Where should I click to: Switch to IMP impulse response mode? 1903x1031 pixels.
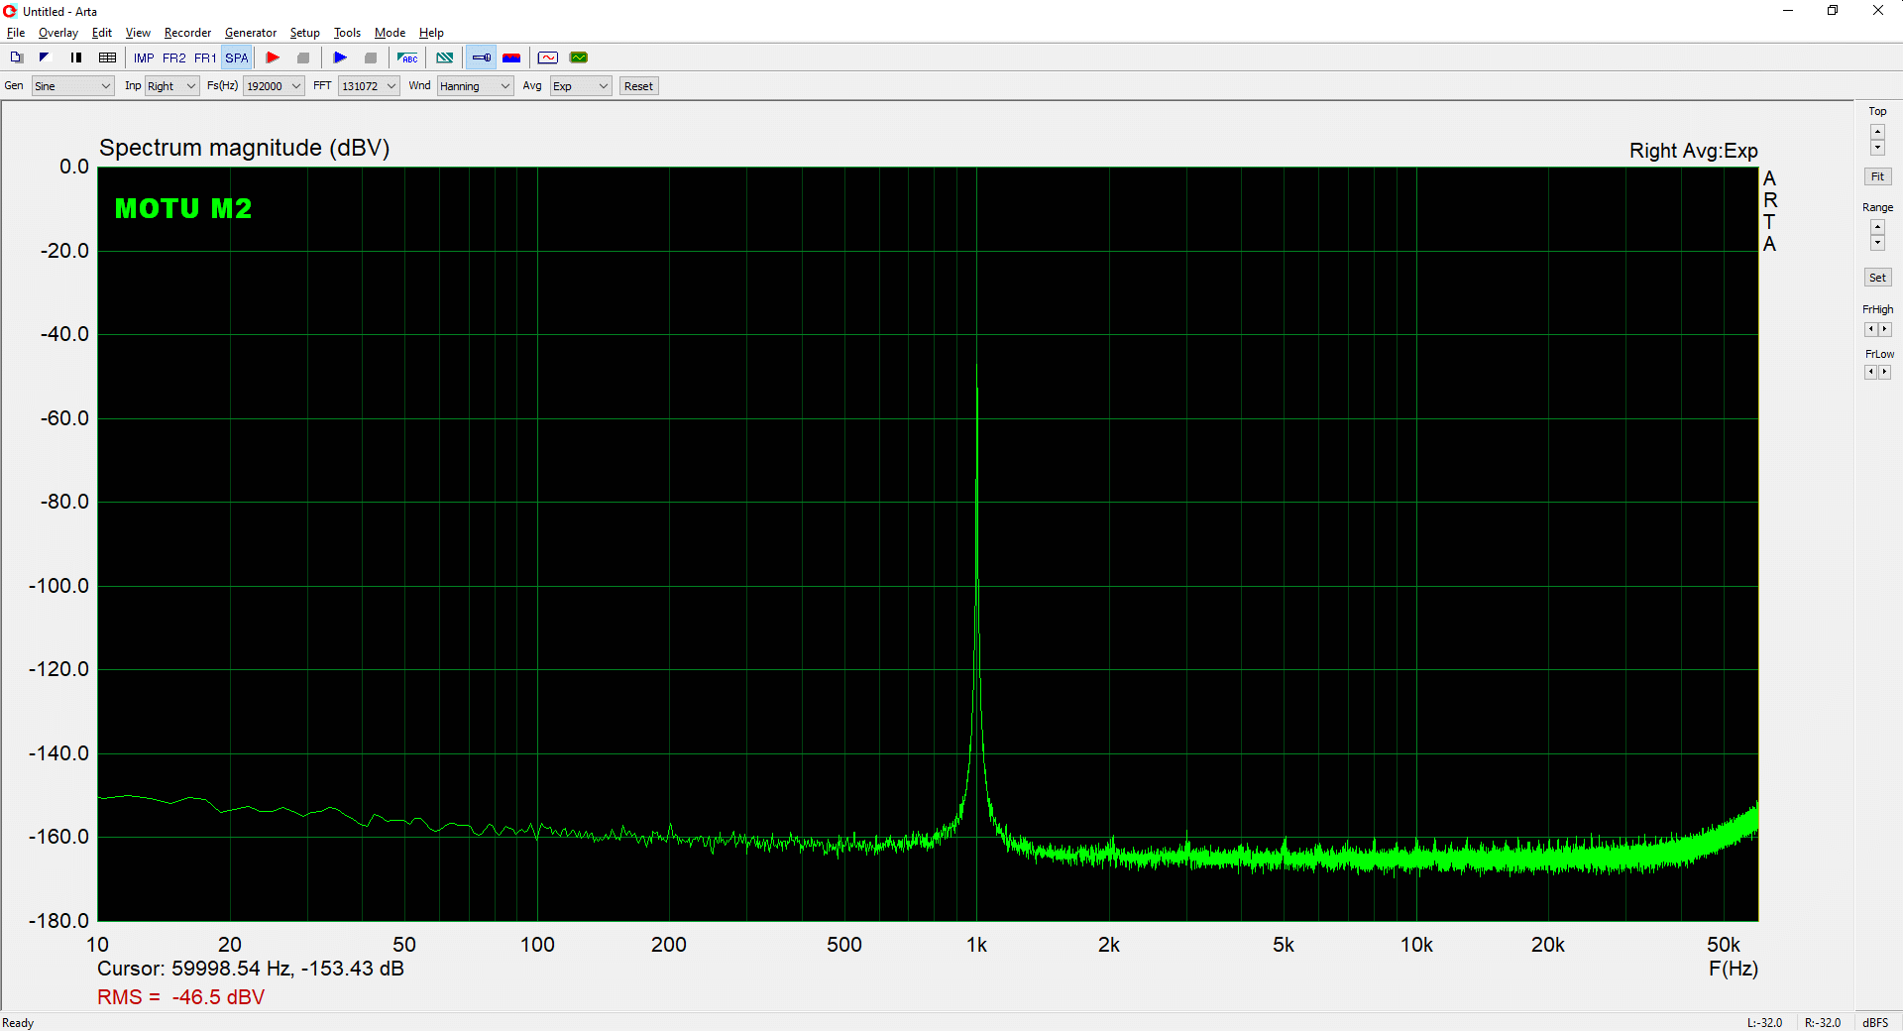(x=144, y=57)
